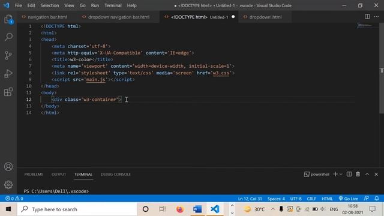The height and width of the screenshot is (216, 384).
Task: Open the volume control in tray
Action: coord(323,209)
